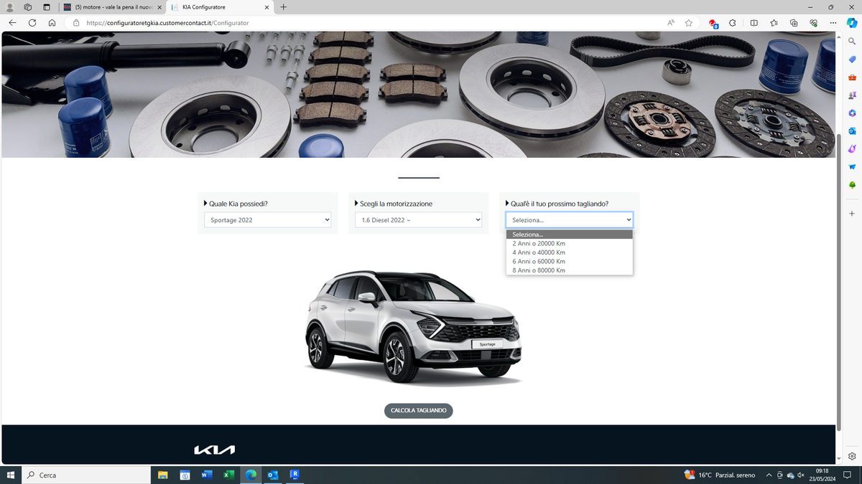The image size is (862, 484).
Task: Open the 'Scegli la motorizzazione' dropdown
Action: [x=418, y=220]
